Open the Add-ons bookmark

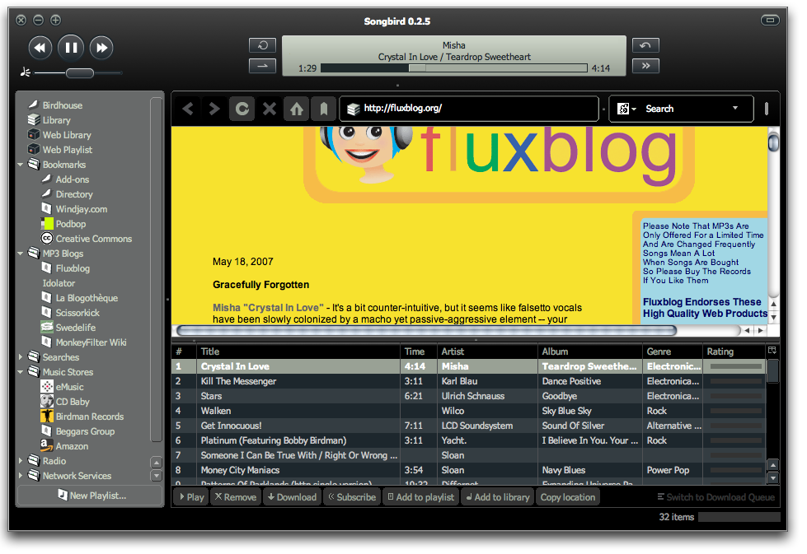pos(73,180)
